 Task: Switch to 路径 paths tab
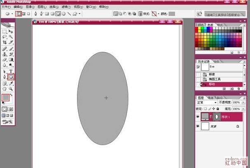tap(220, 98)
